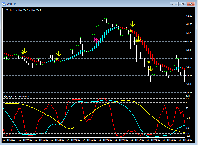Click the 15 Feb 2021 date label

pos(9,140)
